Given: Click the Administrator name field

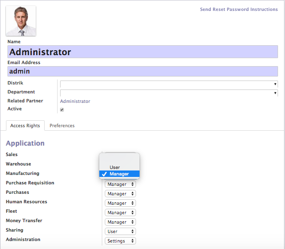Looking at the screenshot, I should [142, 52].
